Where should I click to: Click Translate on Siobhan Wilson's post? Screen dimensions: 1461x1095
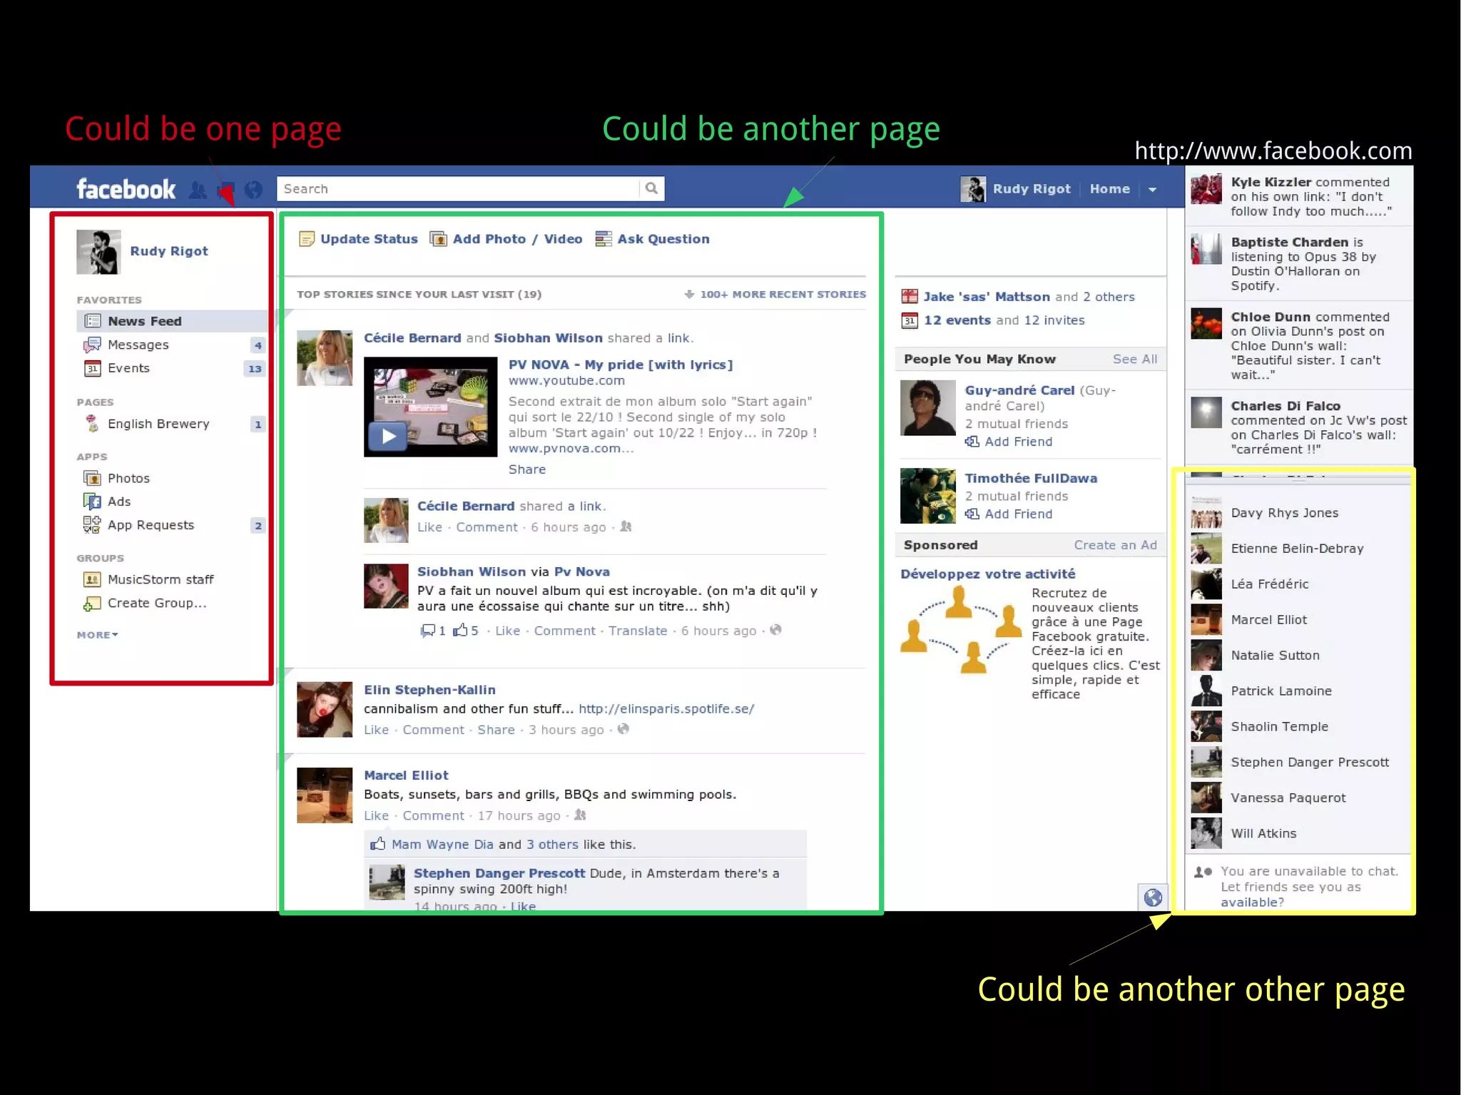click(638, 631)
